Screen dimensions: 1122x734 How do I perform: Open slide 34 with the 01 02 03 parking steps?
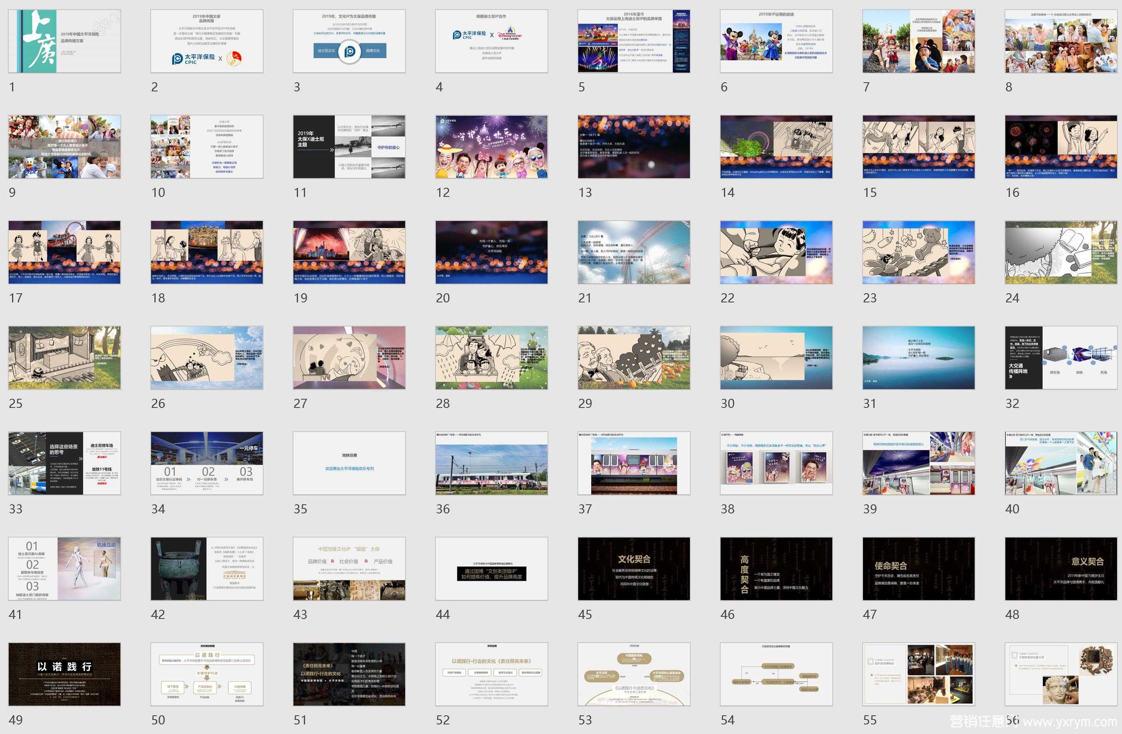pos(207,464)
